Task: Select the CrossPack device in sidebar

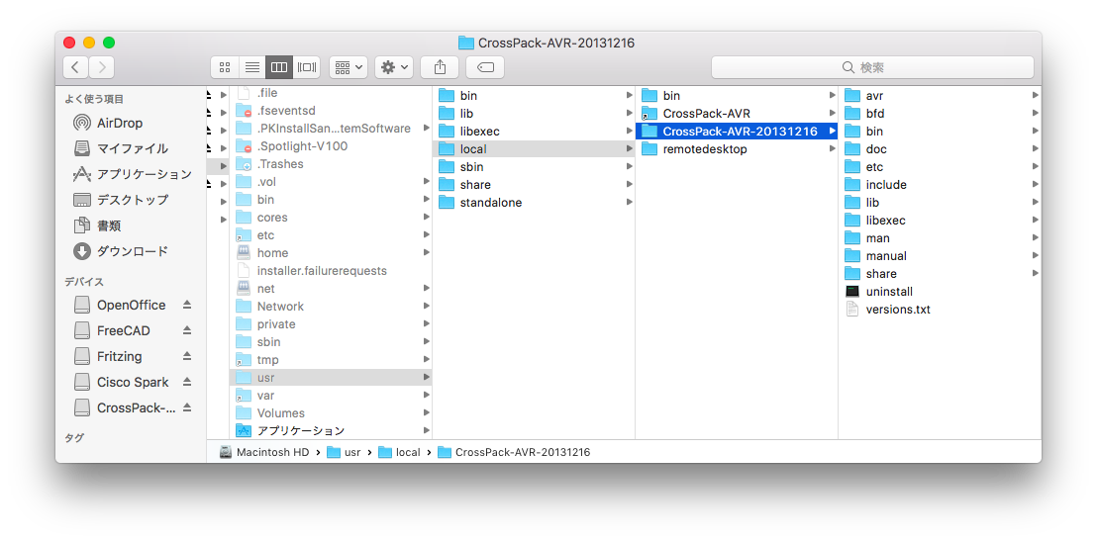Action: point(124,407)
